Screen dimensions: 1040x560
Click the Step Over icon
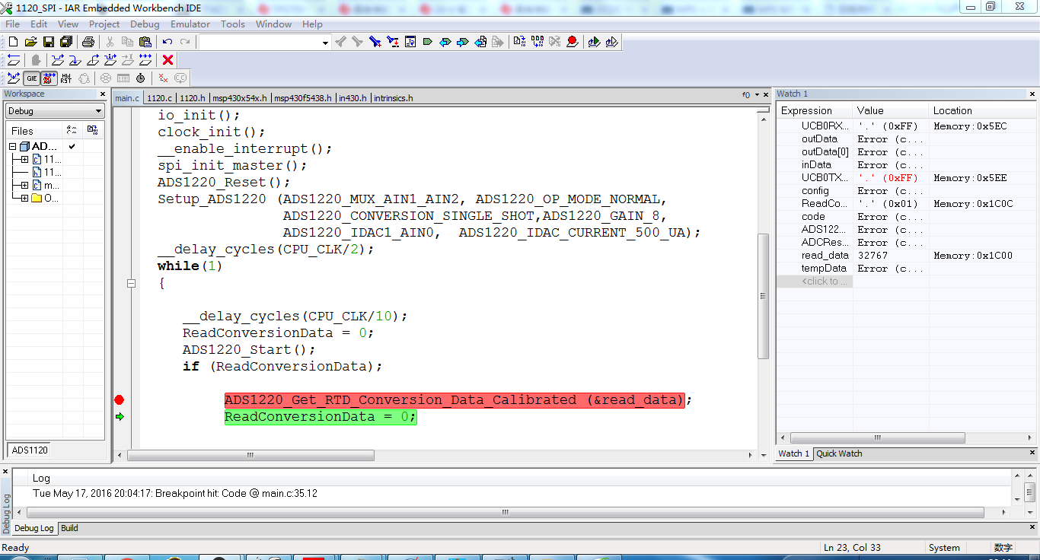pyautogui.click(x=58, y=60)
